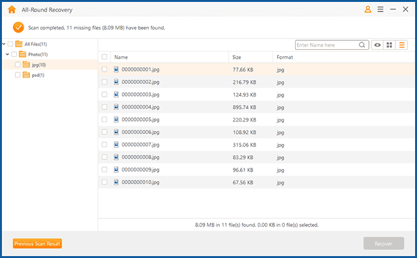Switch to grid thumbnail view
This screenshot has width=417, height=258.
tap(389, 45)
